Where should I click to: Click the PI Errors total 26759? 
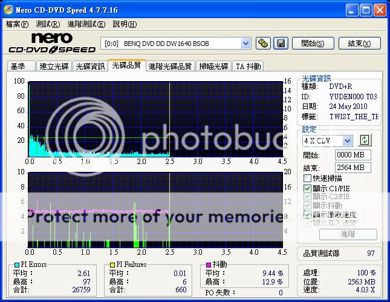pos(82,289)
